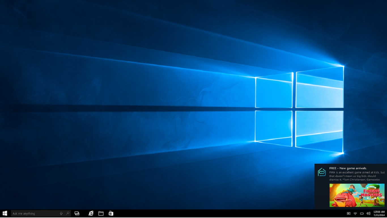Check the battery status icon

pyautogui.click(x=362, y=213)
